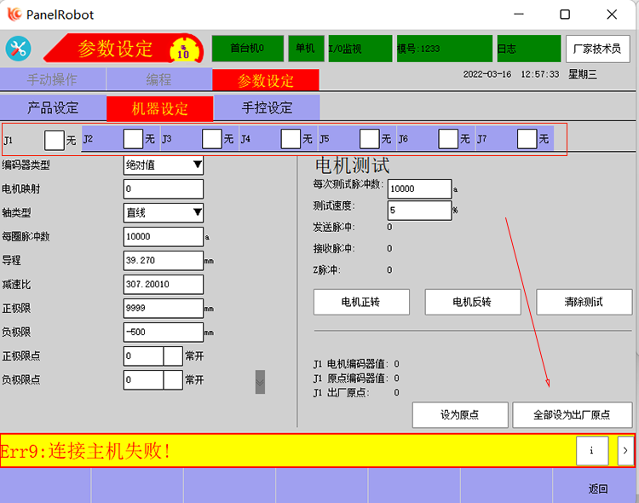
Task: Click the wrench tools icon at top-left
Action: (x=19, y=48)
